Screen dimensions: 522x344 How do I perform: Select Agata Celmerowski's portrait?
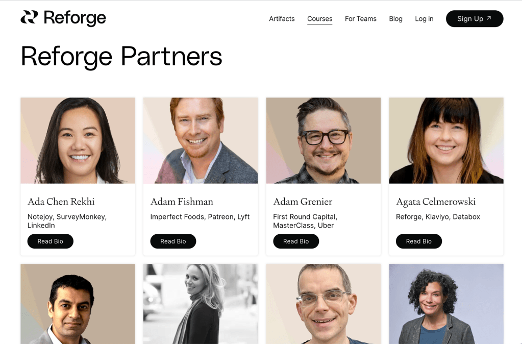click(x=446, y=140)
